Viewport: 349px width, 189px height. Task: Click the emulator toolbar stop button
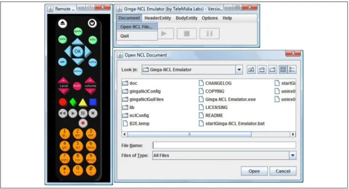[187, 34]
